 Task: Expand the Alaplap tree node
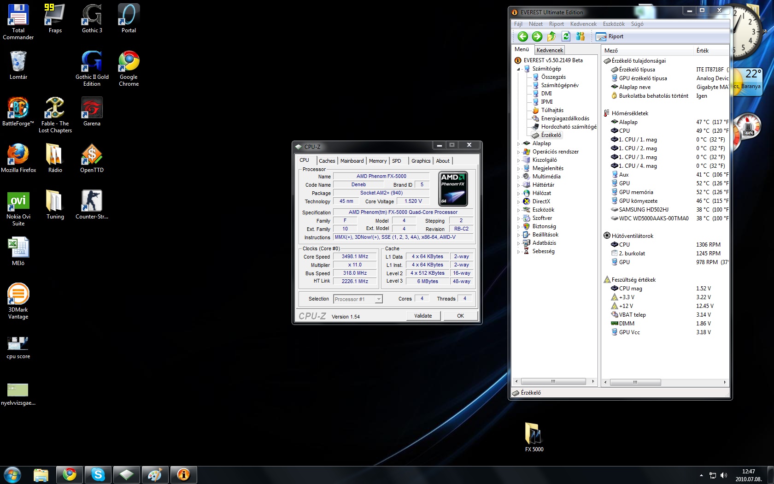[518, 143]
